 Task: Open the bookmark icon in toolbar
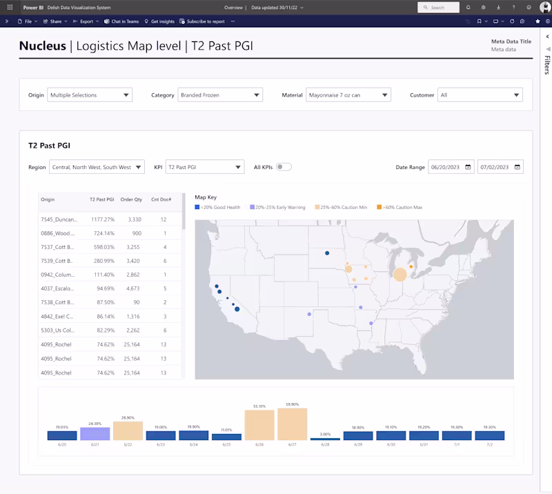[480, 21]
